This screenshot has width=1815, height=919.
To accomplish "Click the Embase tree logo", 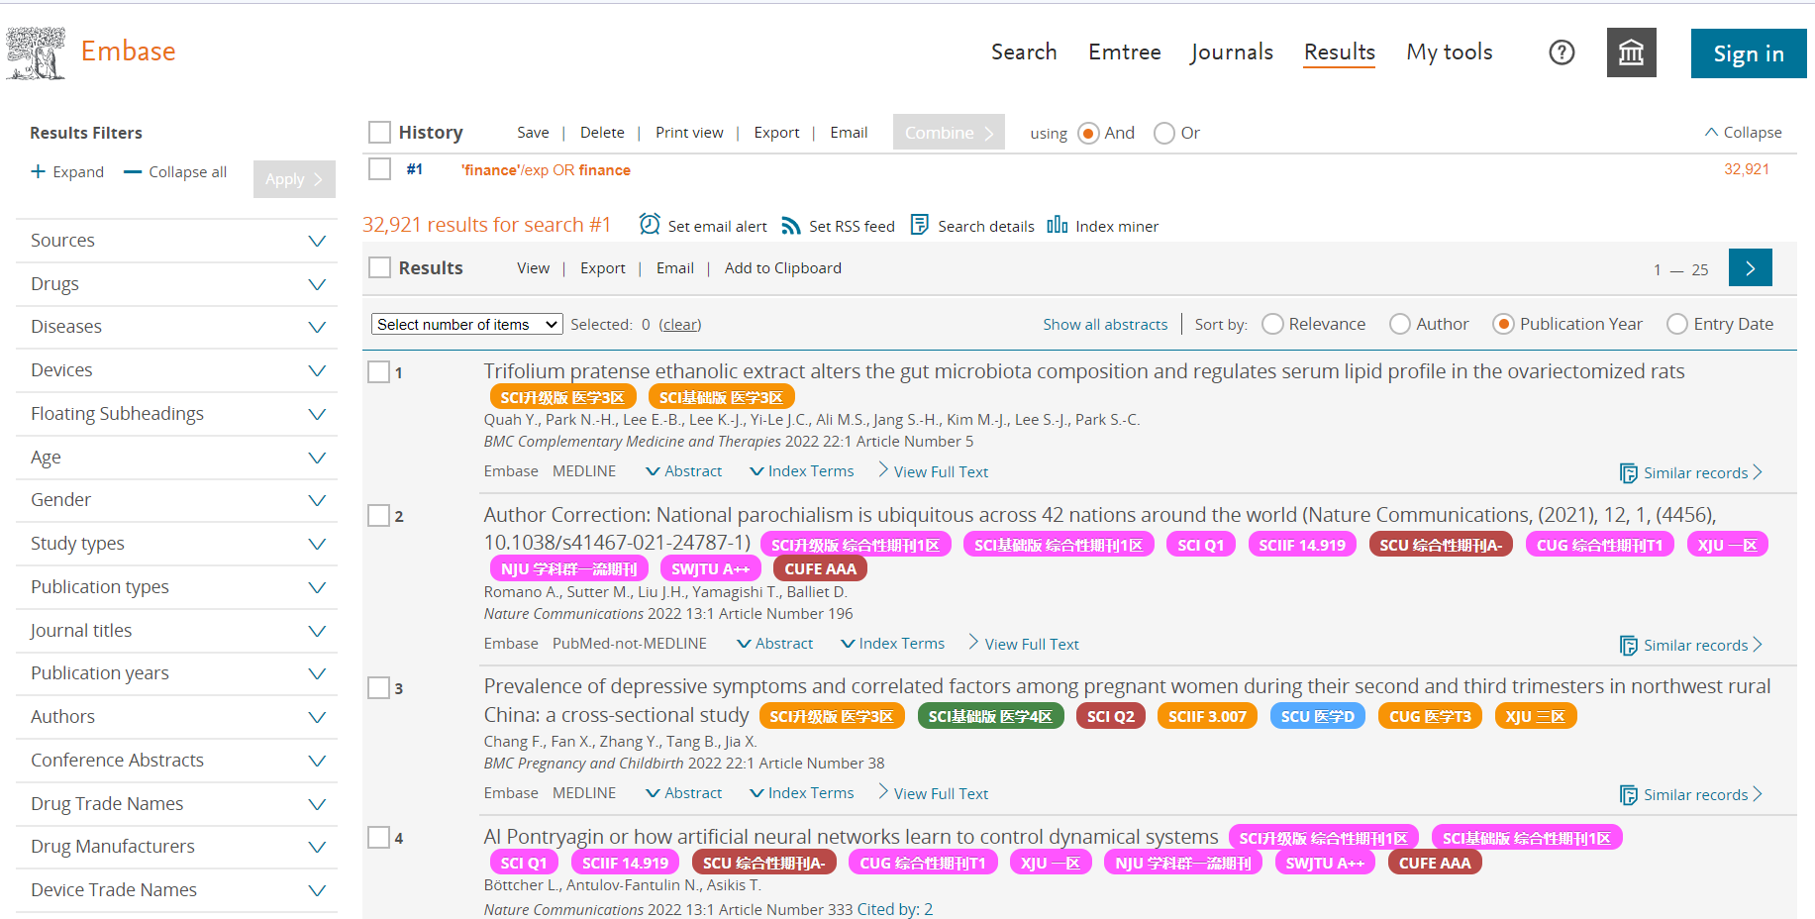I will (37, 52).
